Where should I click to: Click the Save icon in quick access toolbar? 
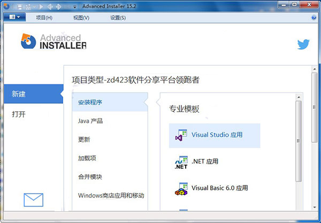pos(20,7)
